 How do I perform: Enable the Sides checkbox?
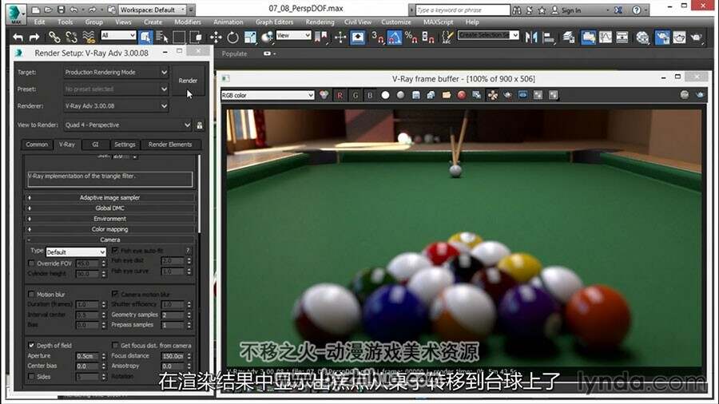(x=31, y=377)
